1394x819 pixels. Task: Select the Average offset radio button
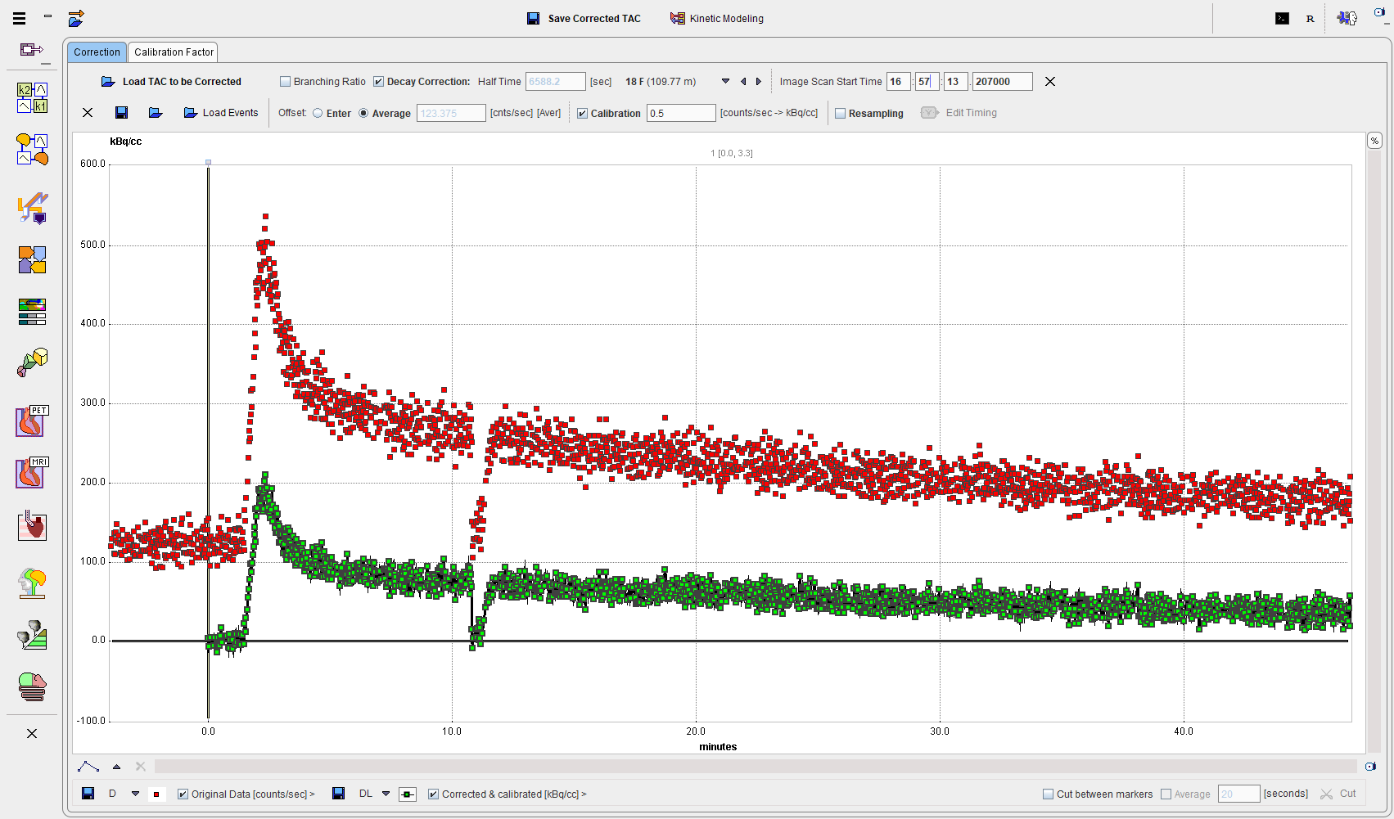tap(363, 114)
